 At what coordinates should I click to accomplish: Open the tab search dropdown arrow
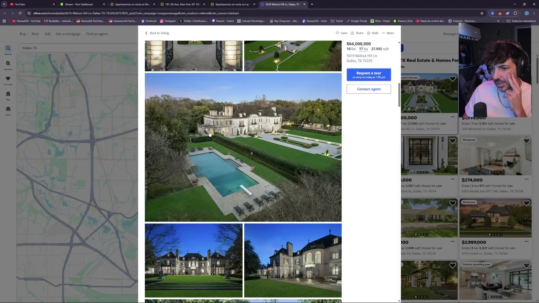coord(4,4)
